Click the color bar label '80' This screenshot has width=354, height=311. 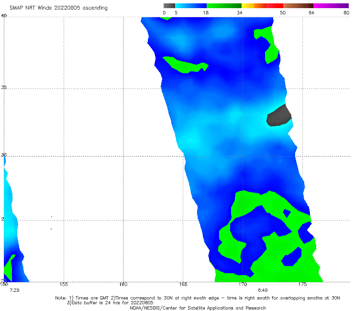346,12
